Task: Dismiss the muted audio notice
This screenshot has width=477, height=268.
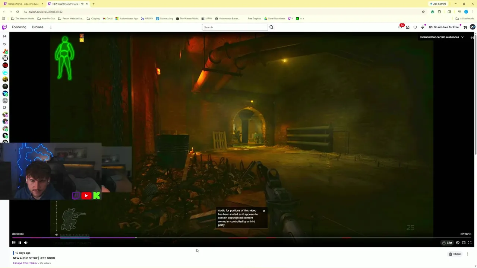Action: pos(264,211)
